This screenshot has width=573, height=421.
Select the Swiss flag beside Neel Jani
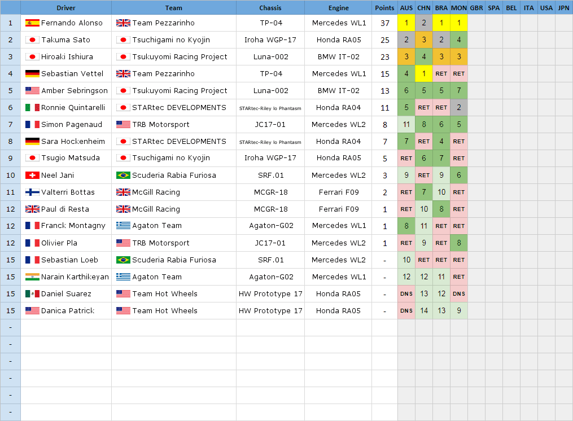(x=32, y=176)
